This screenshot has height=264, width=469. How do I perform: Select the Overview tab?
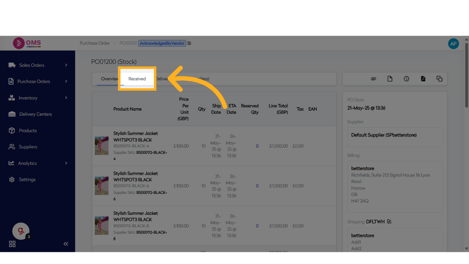(x=109, y=79)
